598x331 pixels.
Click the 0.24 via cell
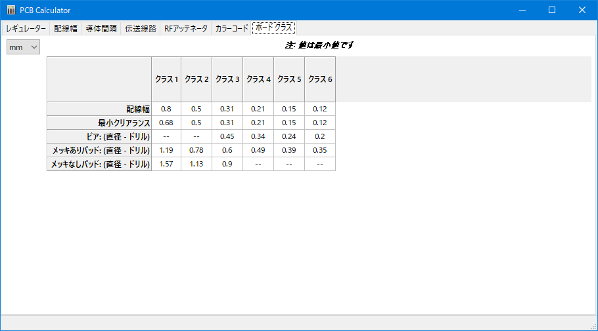point(289,136)
